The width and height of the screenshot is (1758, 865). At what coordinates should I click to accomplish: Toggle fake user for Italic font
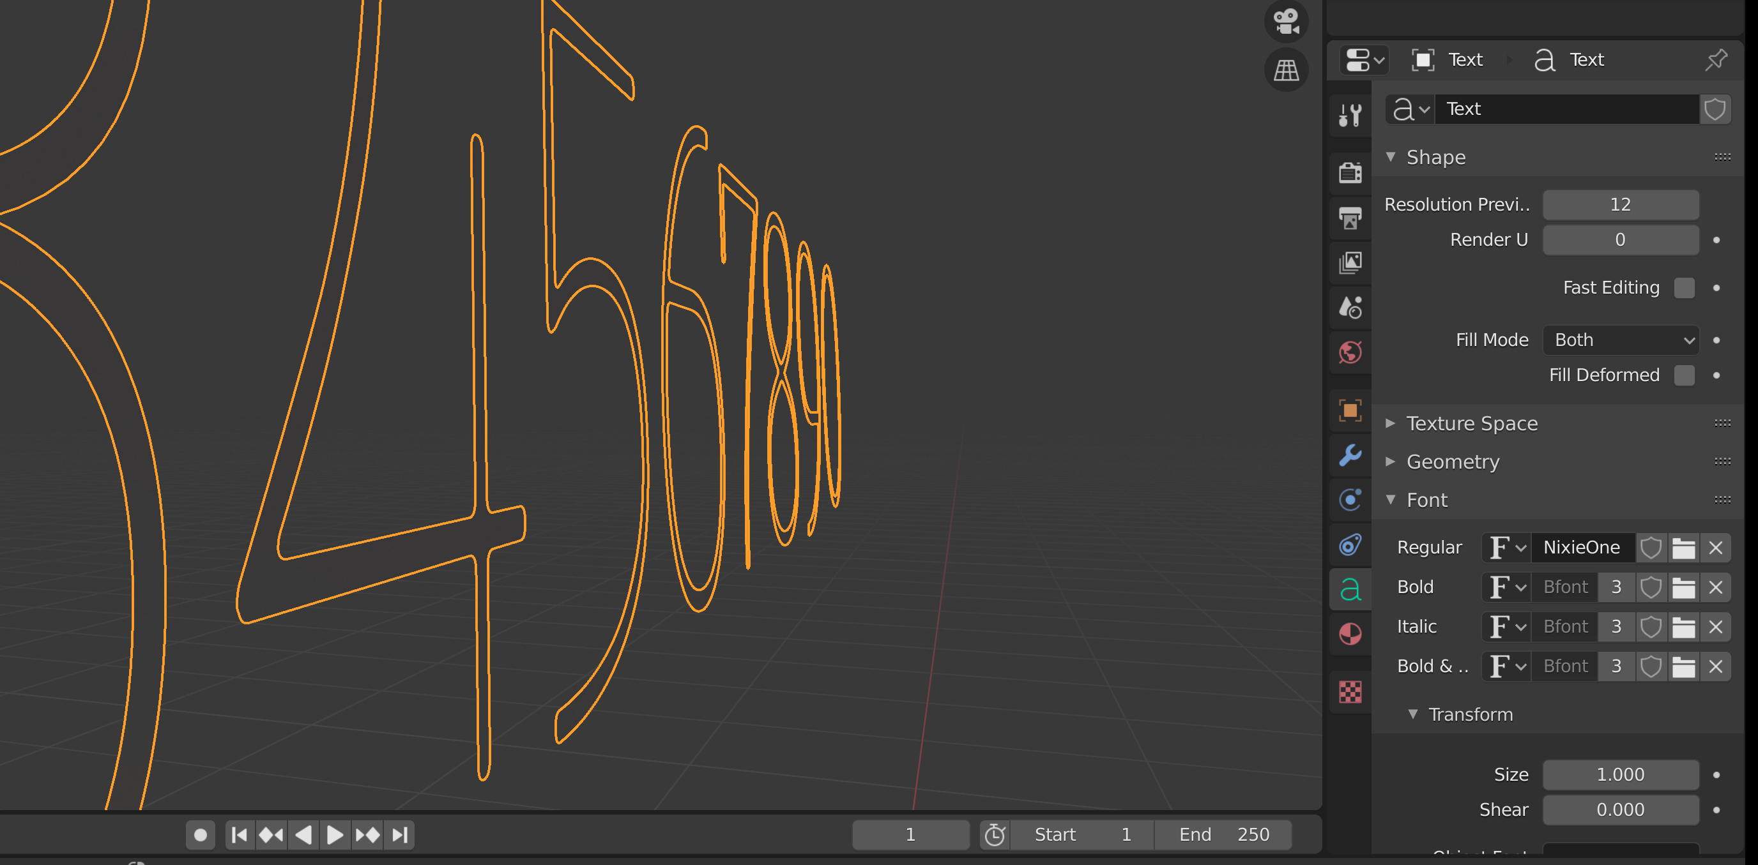click(x=1650, y=627)
